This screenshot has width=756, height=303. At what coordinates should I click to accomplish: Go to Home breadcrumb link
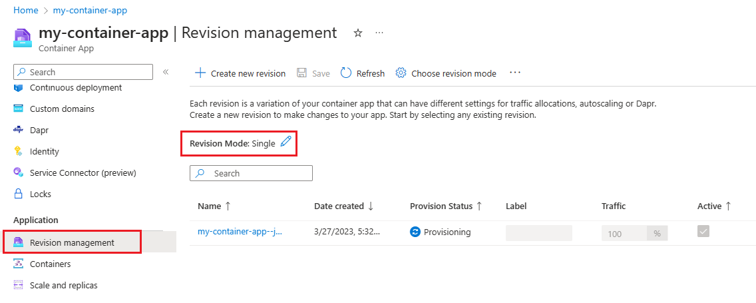point(25,11)
